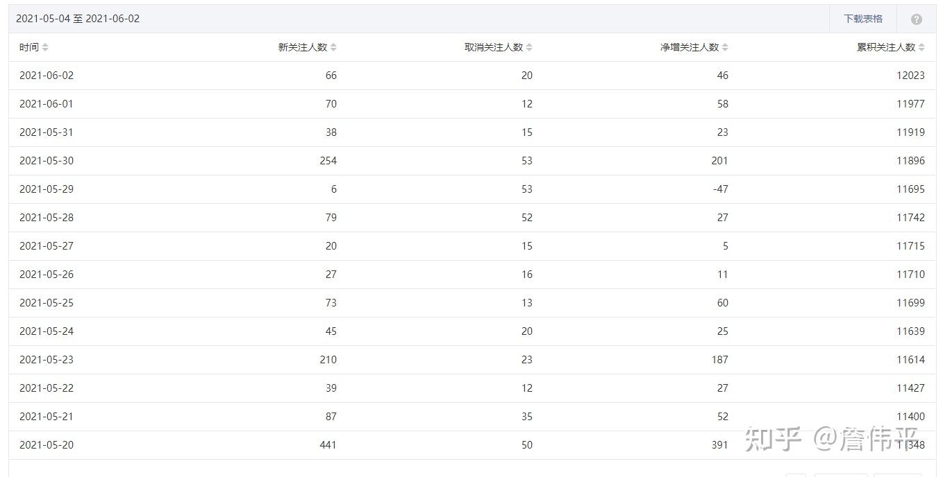943x477 pixels.
Task: Select the 2021-05-29 row date
Action: point(47,189)
